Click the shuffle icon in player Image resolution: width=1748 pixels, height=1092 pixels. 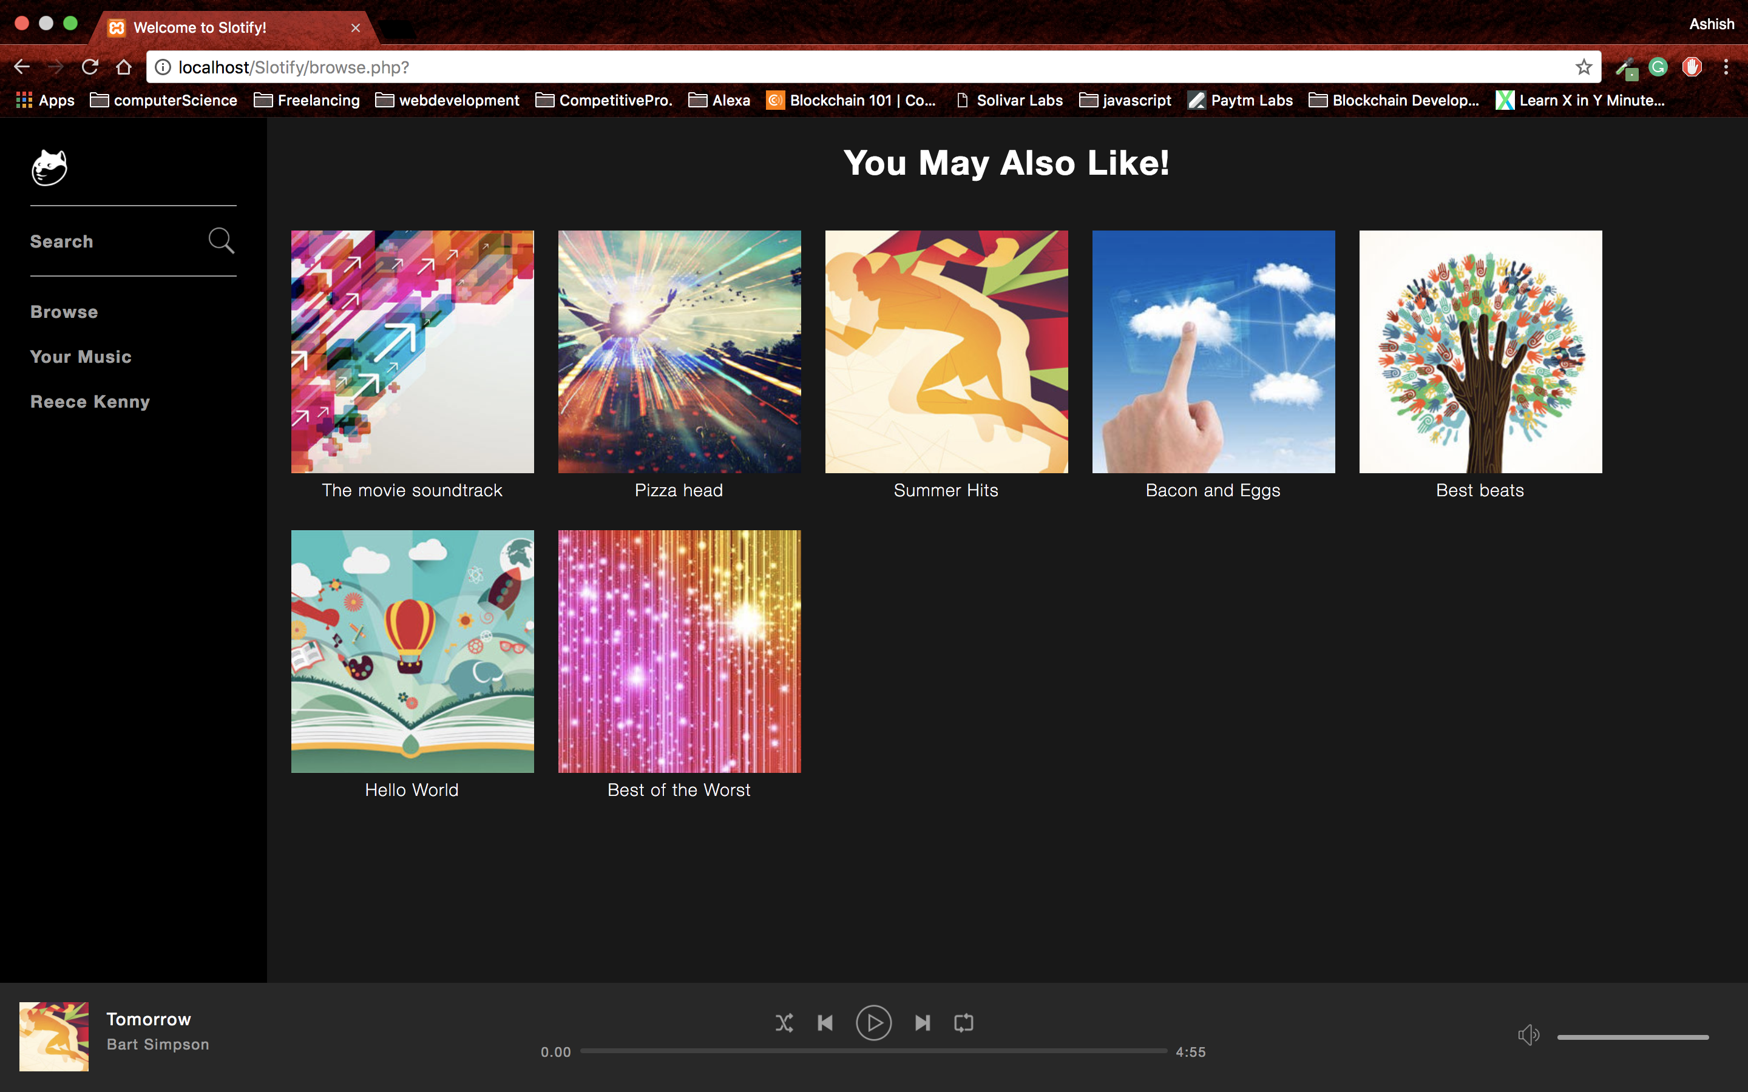(x=784, y=1023)
